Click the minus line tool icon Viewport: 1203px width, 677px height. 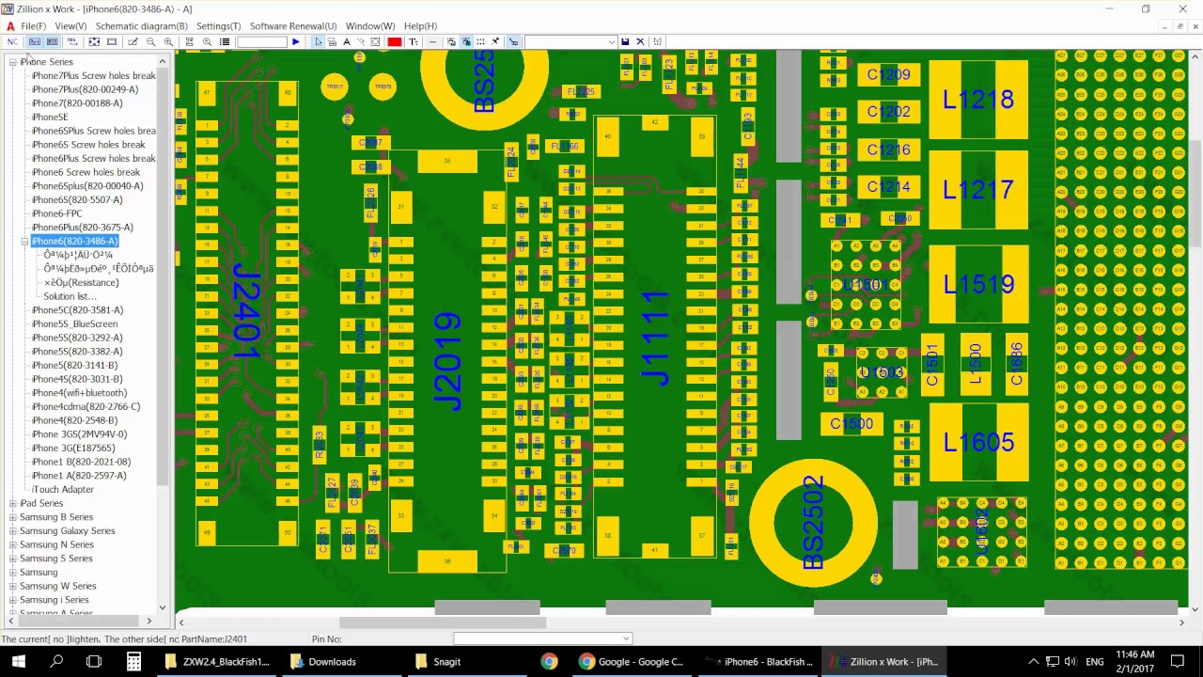coord(433,41)
